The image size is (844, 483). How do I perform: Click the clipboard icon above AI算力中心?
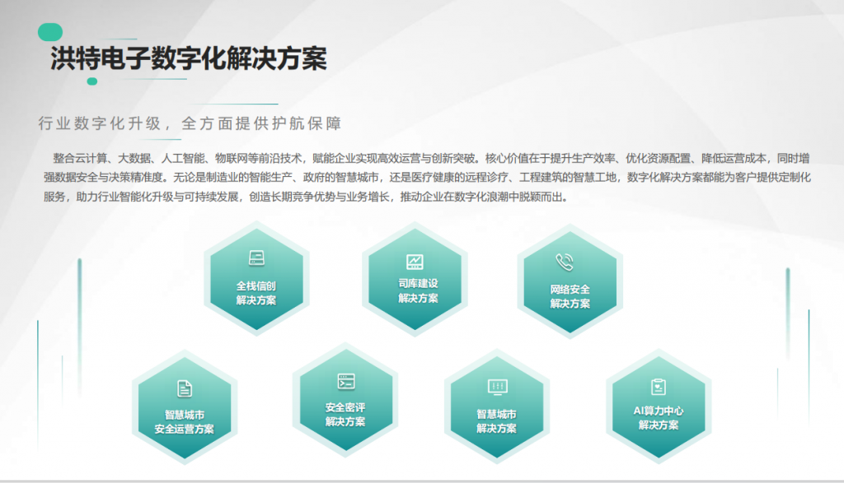tap(658, 386)
